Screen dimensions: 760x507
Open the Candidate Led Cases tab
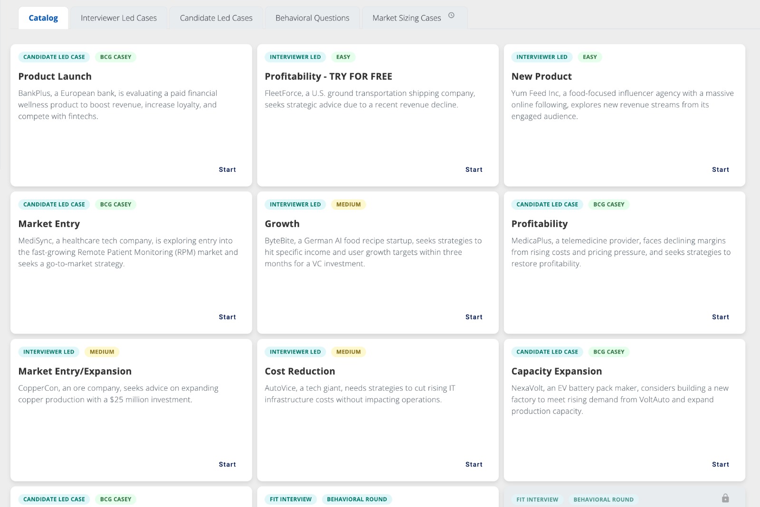coord(216,18)
